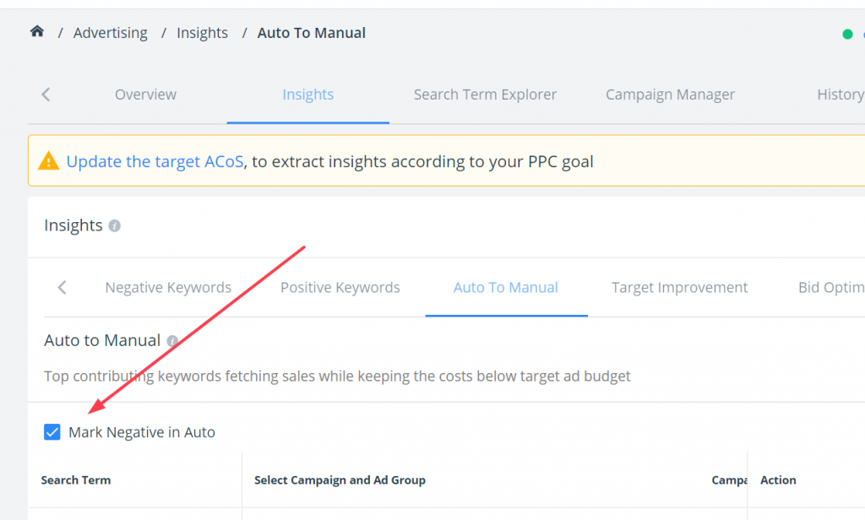Click the Advertising breadcrumb link
865x520 pixels.
click(111, 33)
